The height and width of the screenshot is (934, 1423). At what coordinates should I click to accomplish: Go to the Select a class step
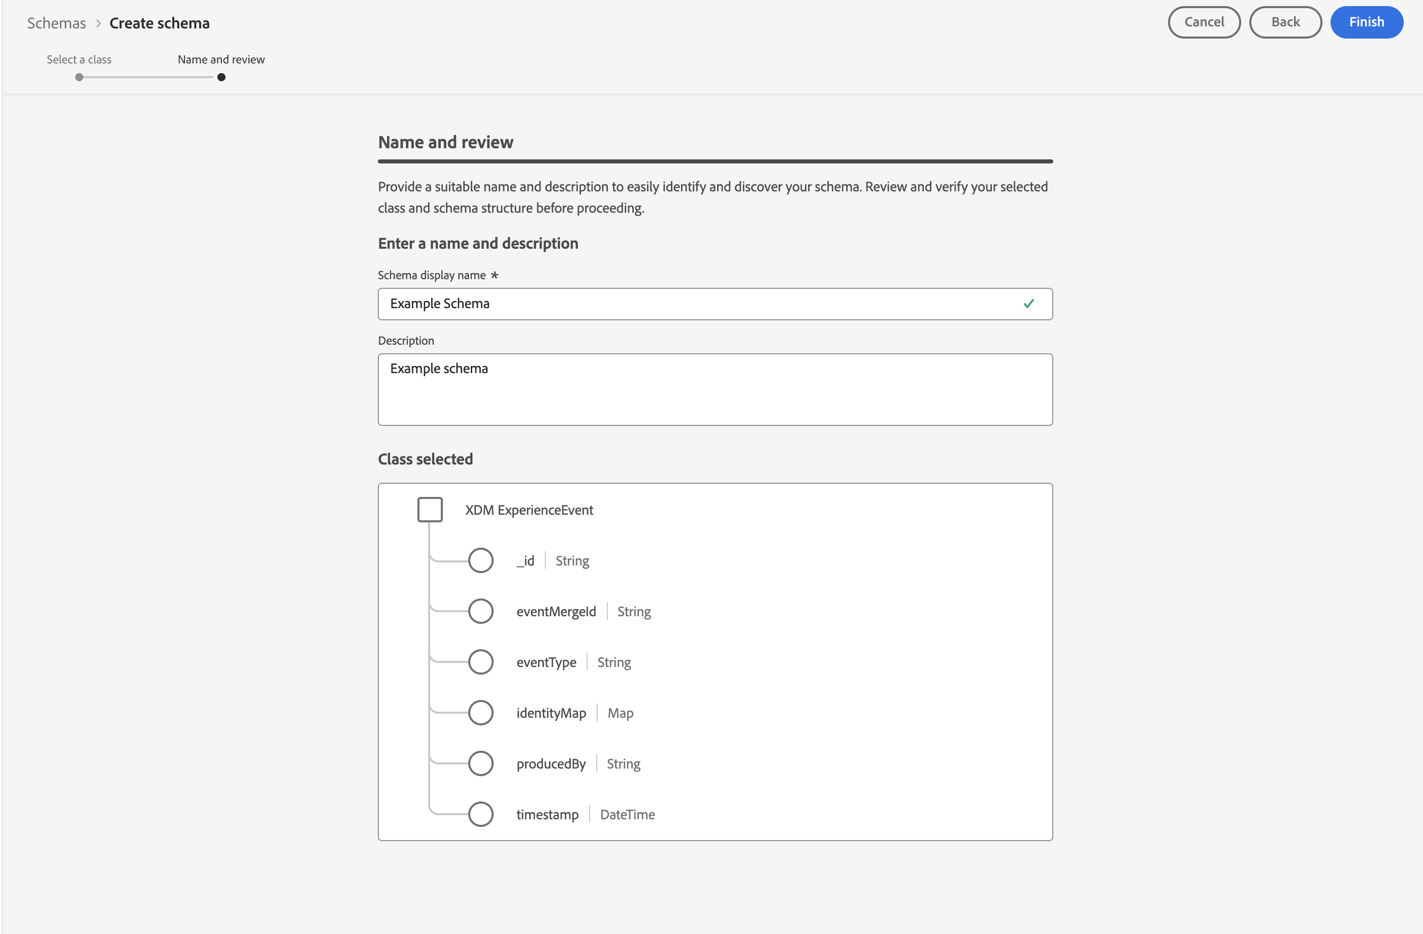[79, 59]
